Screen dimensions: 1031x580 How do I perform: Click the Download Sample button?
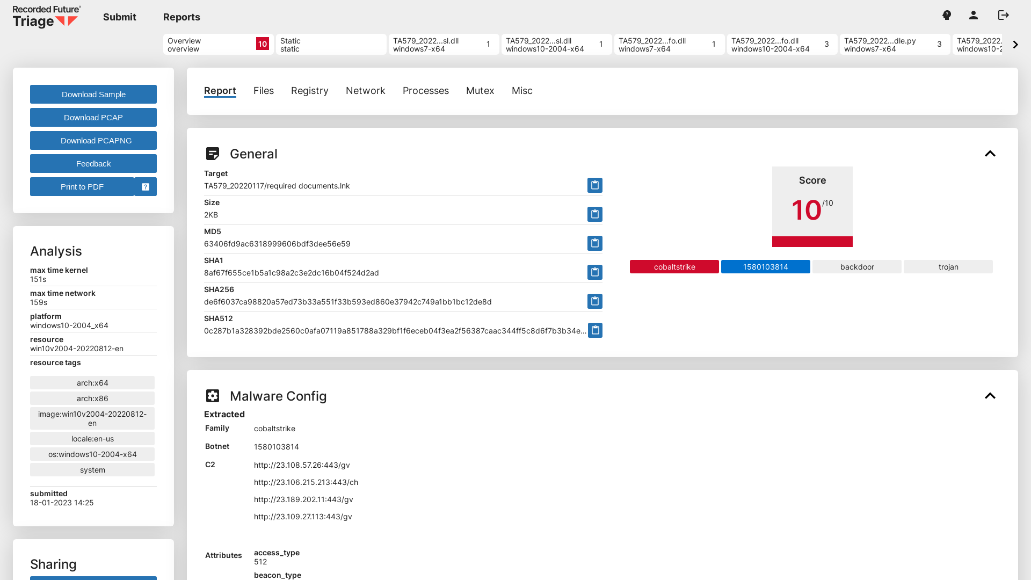tap(93, 95)
